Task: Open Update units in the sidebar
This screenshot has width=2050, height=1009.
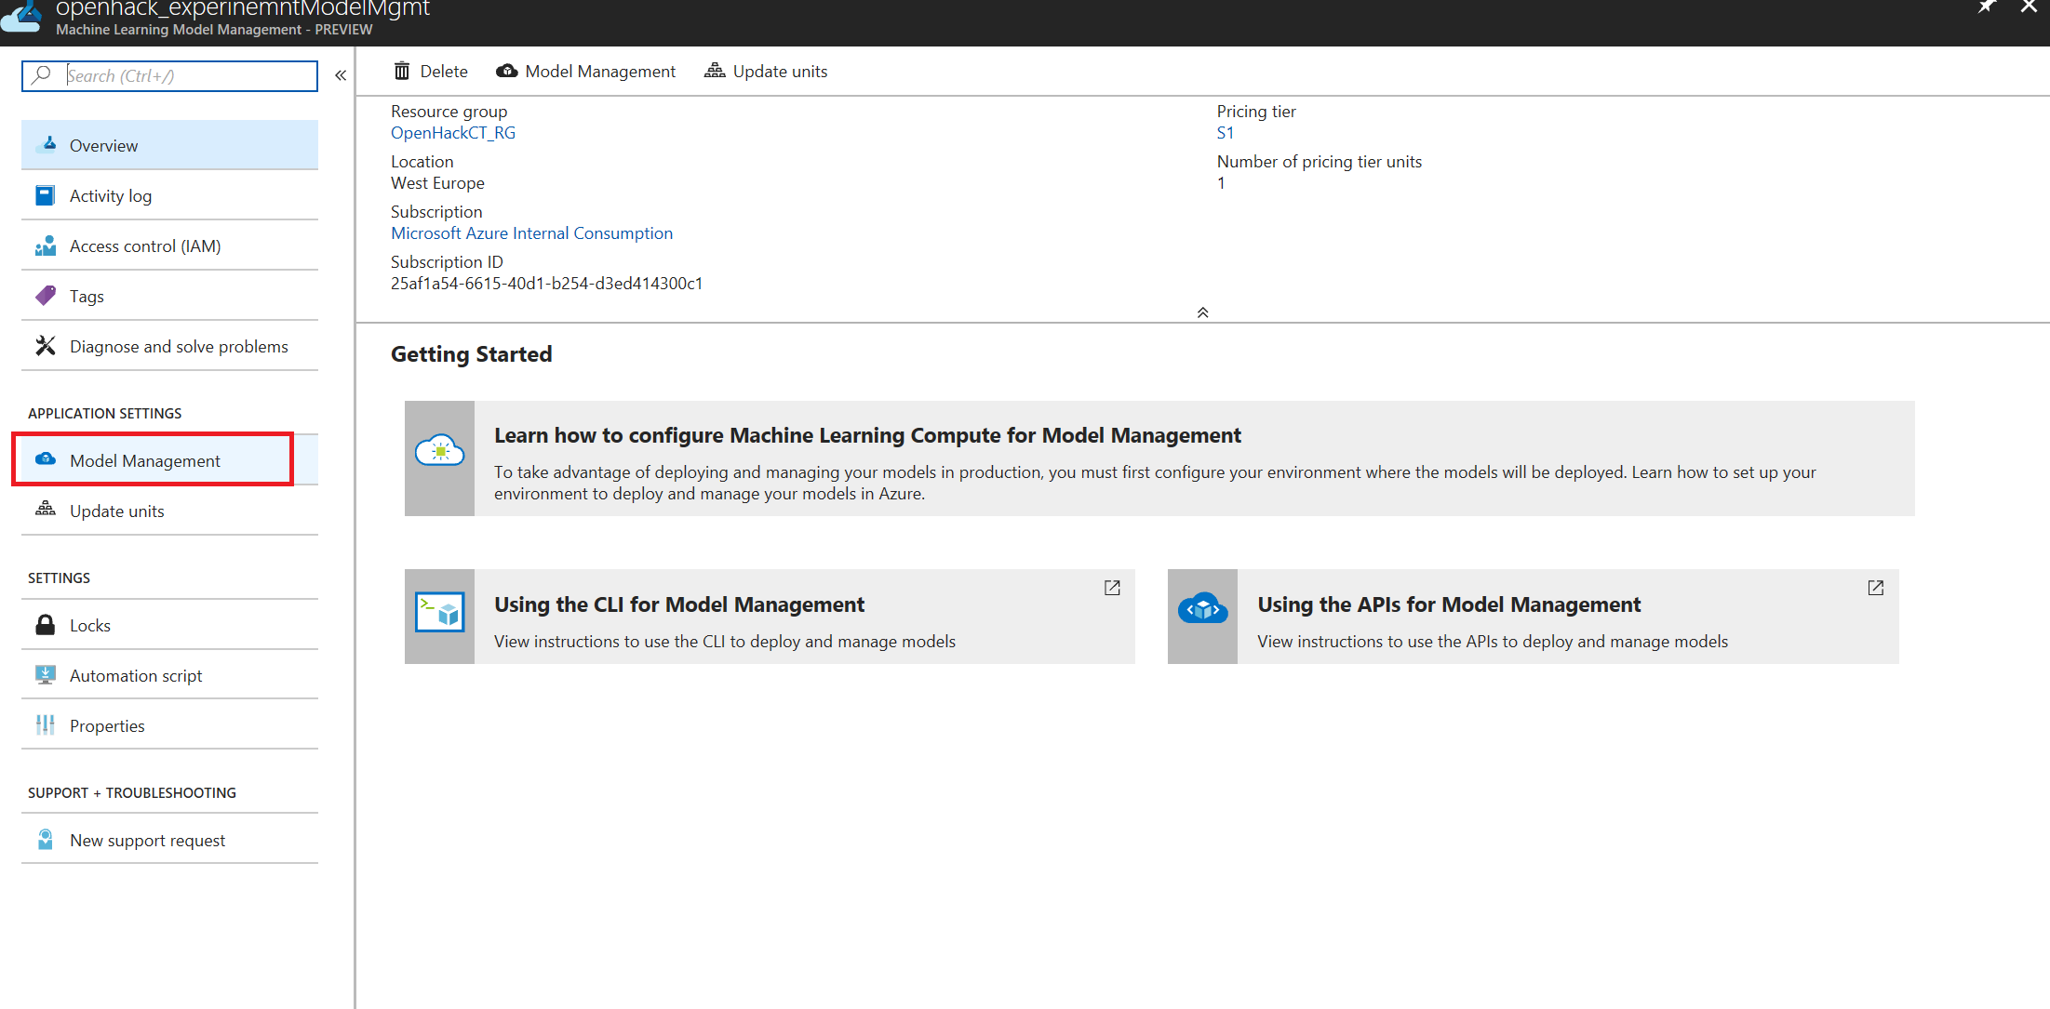Action: click(169, 511)
